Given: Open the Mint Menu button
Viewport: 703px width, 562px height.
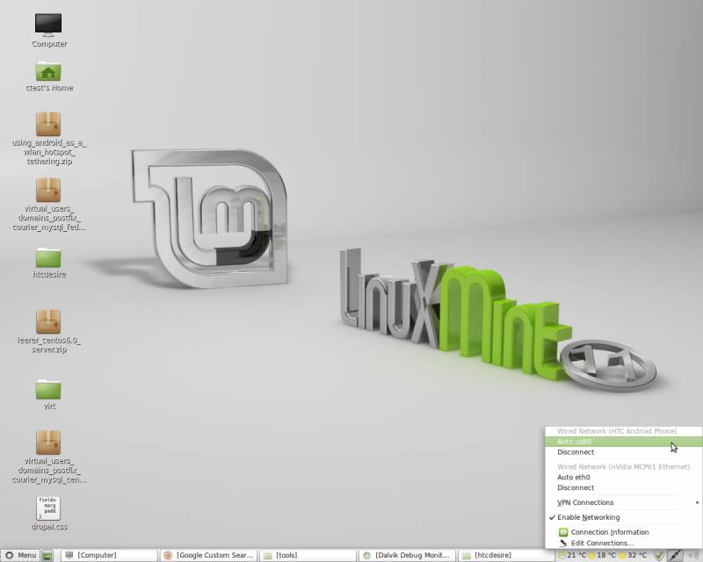Looking at the screenshot, I should coord(20,555).
